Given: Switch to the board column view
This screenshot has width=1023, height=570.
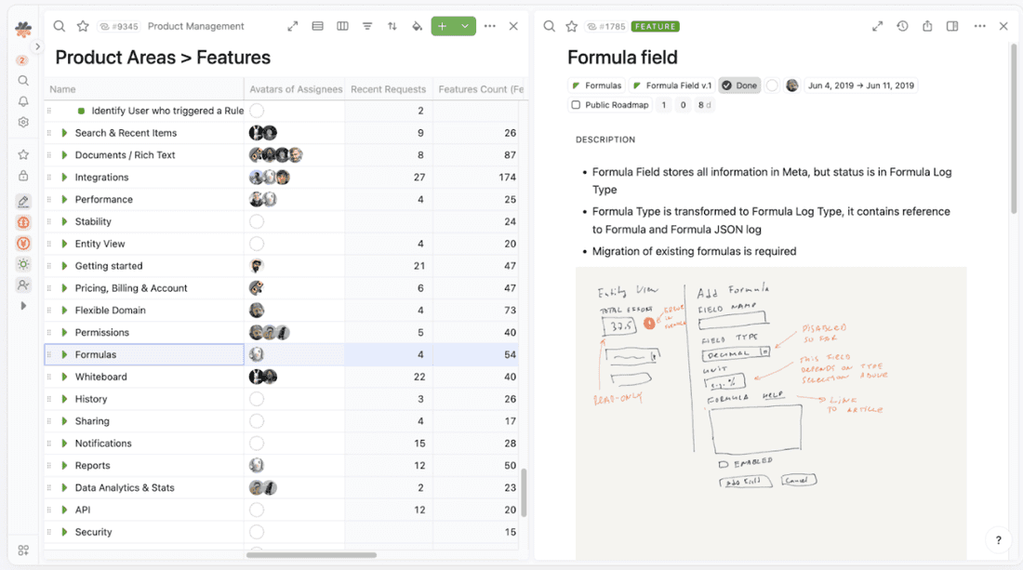Looking at the screenshot, I should 342,26.
